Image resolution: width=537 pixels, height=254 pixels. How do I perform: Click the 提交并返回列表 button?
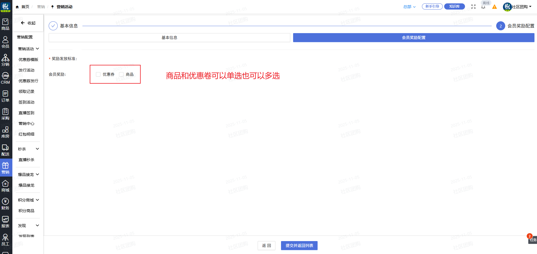(x=299, y=246)
